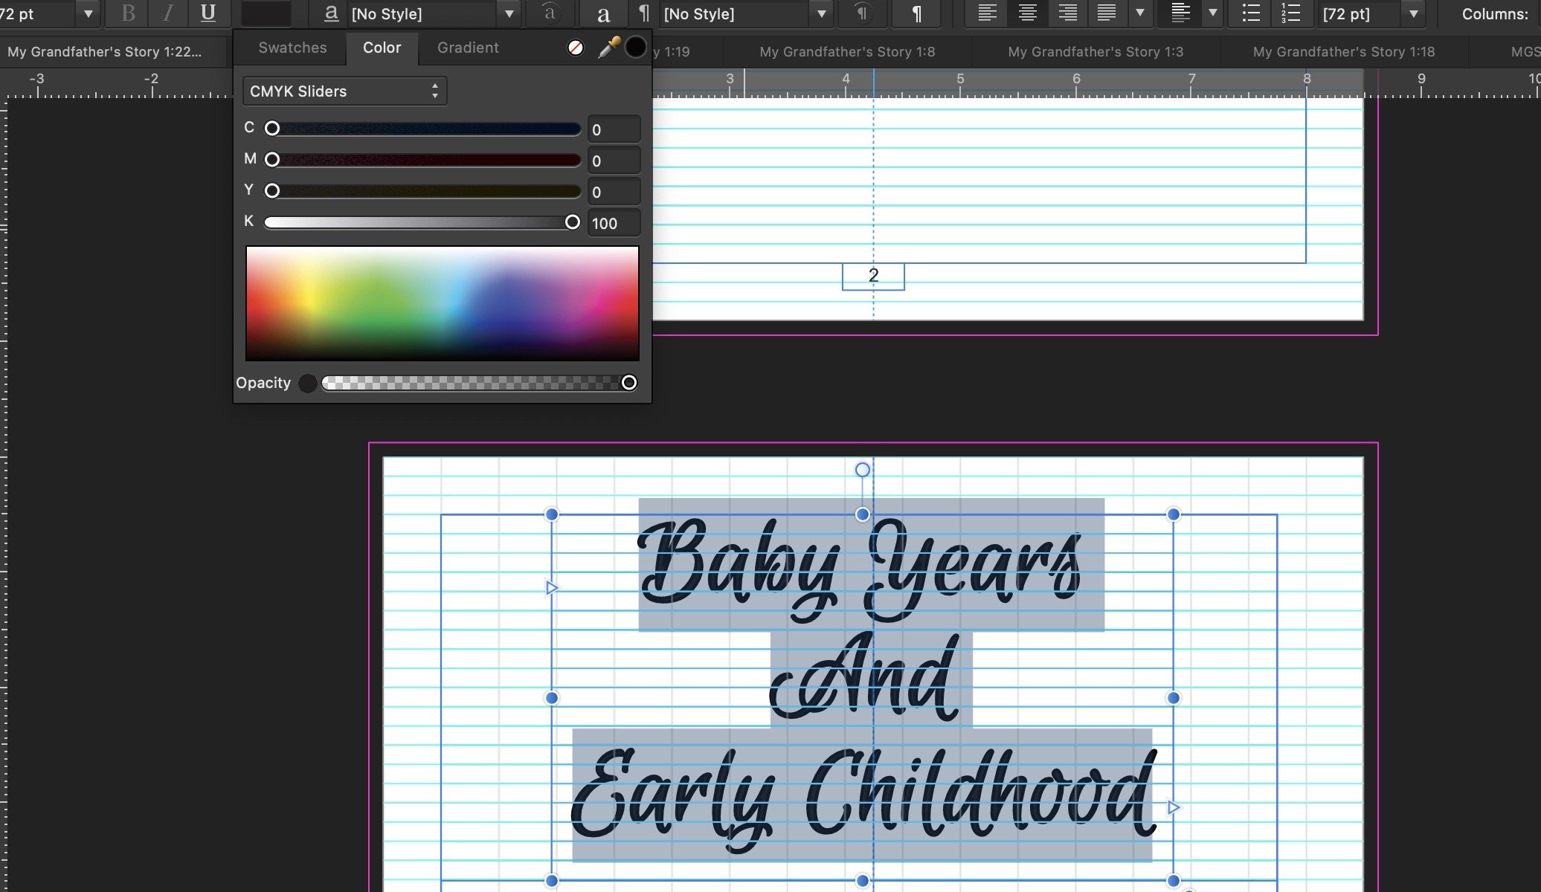
Task: Click the underlined 'a' character style icon
Action: click(x=332, y=13)
